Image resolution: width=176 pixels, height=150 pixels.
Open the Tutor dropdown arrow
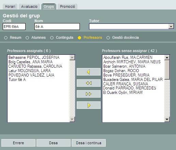[171, 27]
